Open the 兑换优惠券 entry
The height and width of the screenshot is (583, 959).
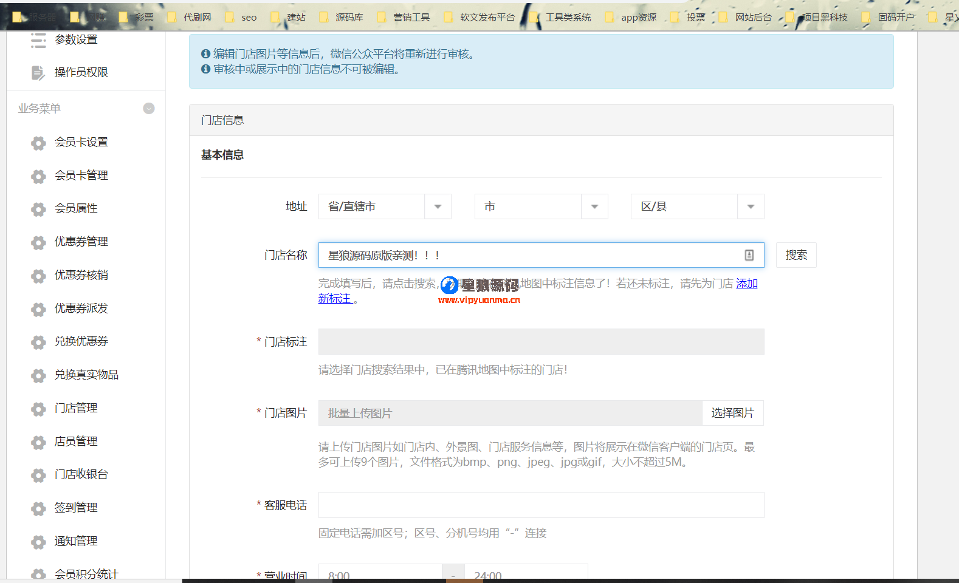point(81,341)
